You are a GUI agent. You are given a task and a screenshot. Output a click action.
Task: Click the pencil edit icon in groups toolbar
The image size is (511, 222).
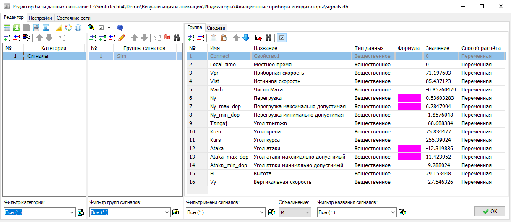(x=122, y=38)
